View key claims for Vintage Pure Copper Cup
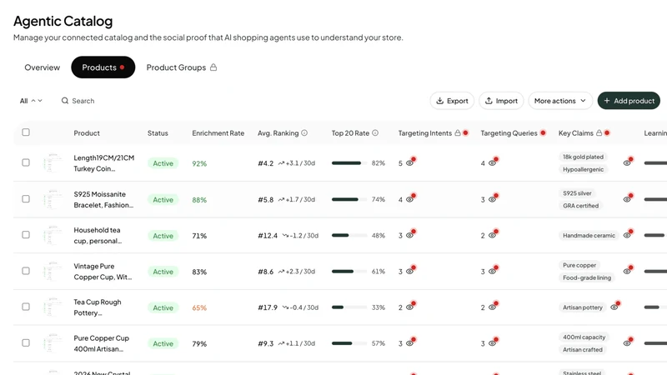This screenshot has height=375, width=667. pyautogui.click(x=627, y=272)
